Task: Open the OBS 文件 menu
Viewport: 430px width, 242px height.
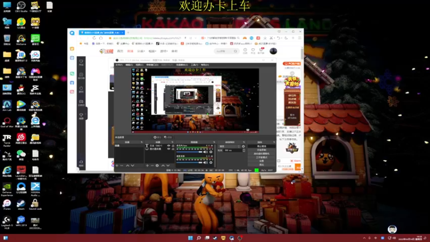Action: (x=119, y=65)
